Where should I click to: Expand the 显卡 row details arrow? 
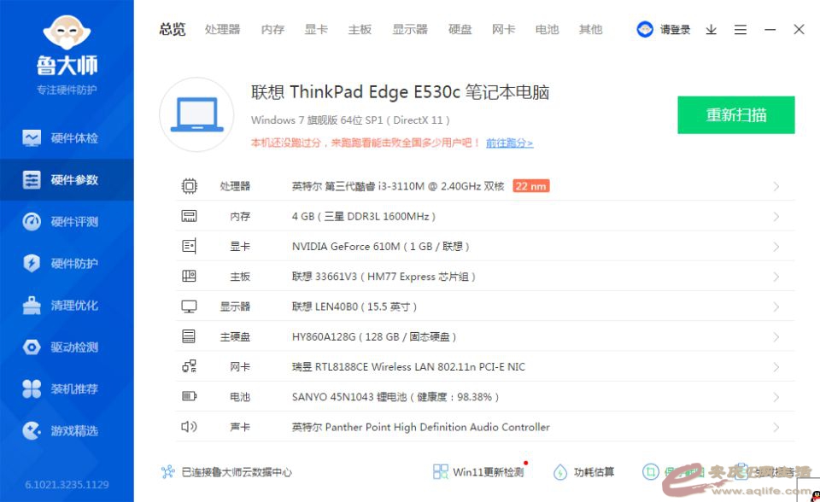point(776,247)
